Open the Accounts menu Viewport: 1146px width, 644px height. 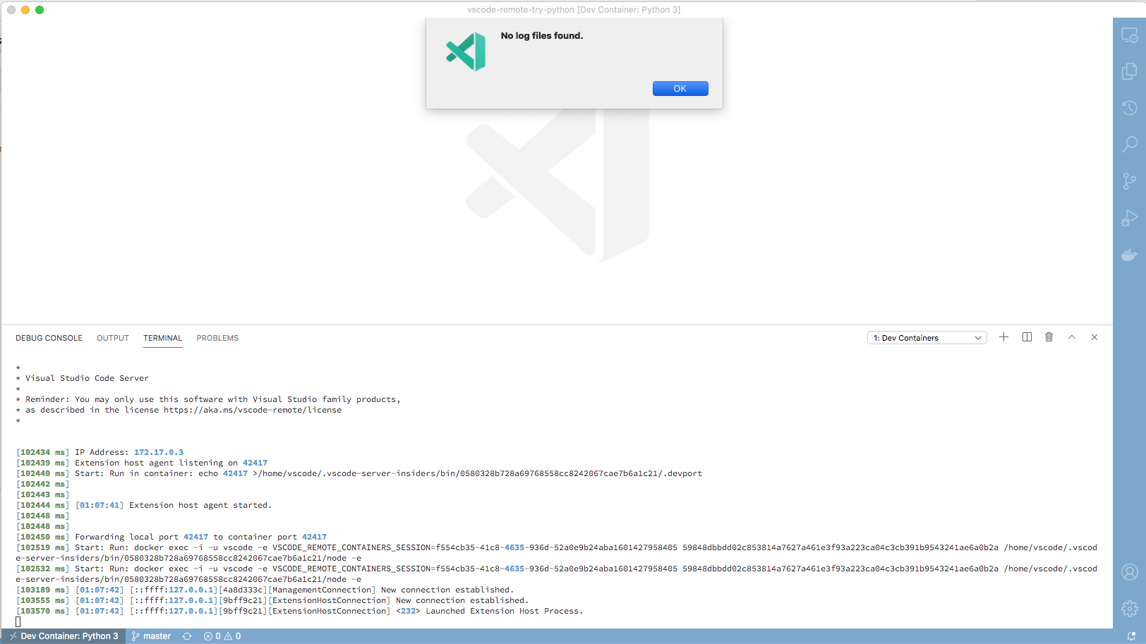[x=1129, y=572]
